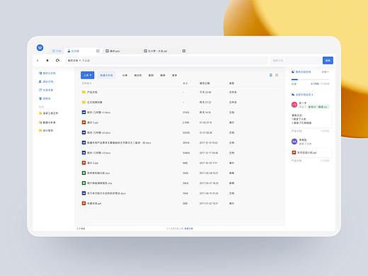Select the second green spreadsheet .xlsx file
Screen dimensions: 368x276
[97, 183]
